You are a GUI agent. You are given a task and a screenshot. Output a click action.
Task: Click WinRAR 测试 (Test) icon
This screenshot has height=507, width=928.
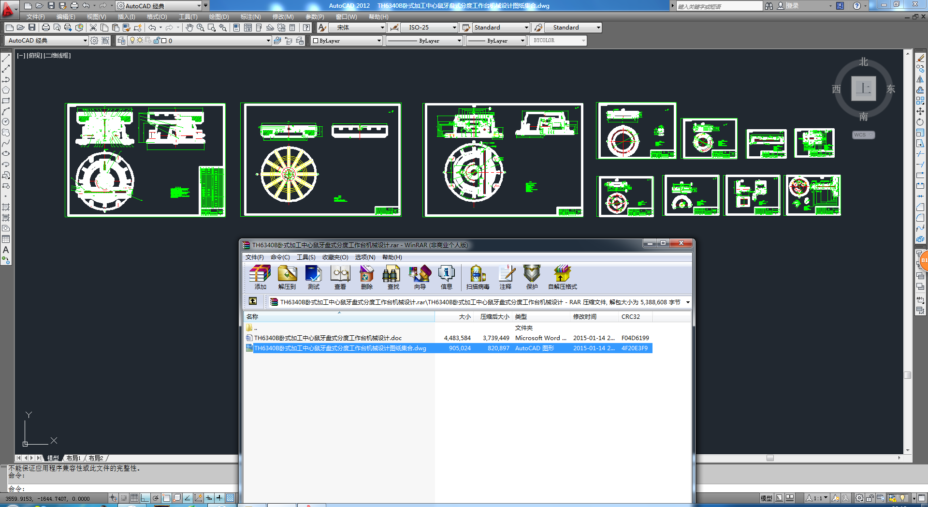click(x=314, y=277)
